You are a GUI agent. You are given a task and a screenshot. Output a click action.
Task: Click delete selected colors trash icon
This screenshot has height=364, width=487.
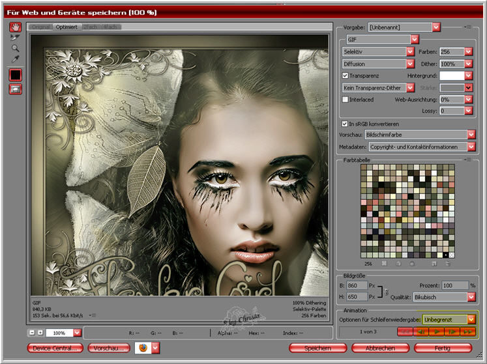[x=447, y=264]
